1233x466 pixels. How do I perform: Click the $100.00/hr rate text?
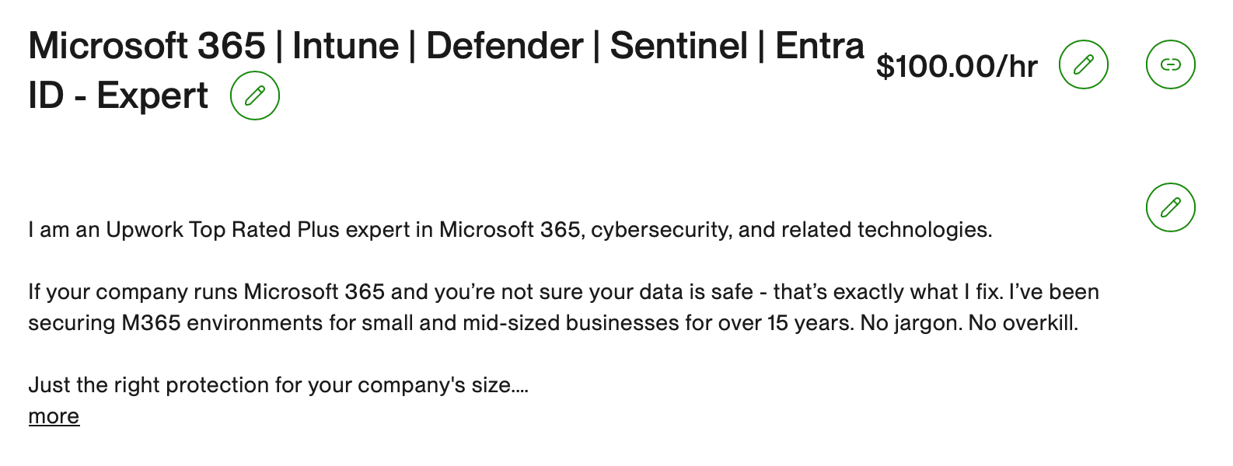pos(957,67)
